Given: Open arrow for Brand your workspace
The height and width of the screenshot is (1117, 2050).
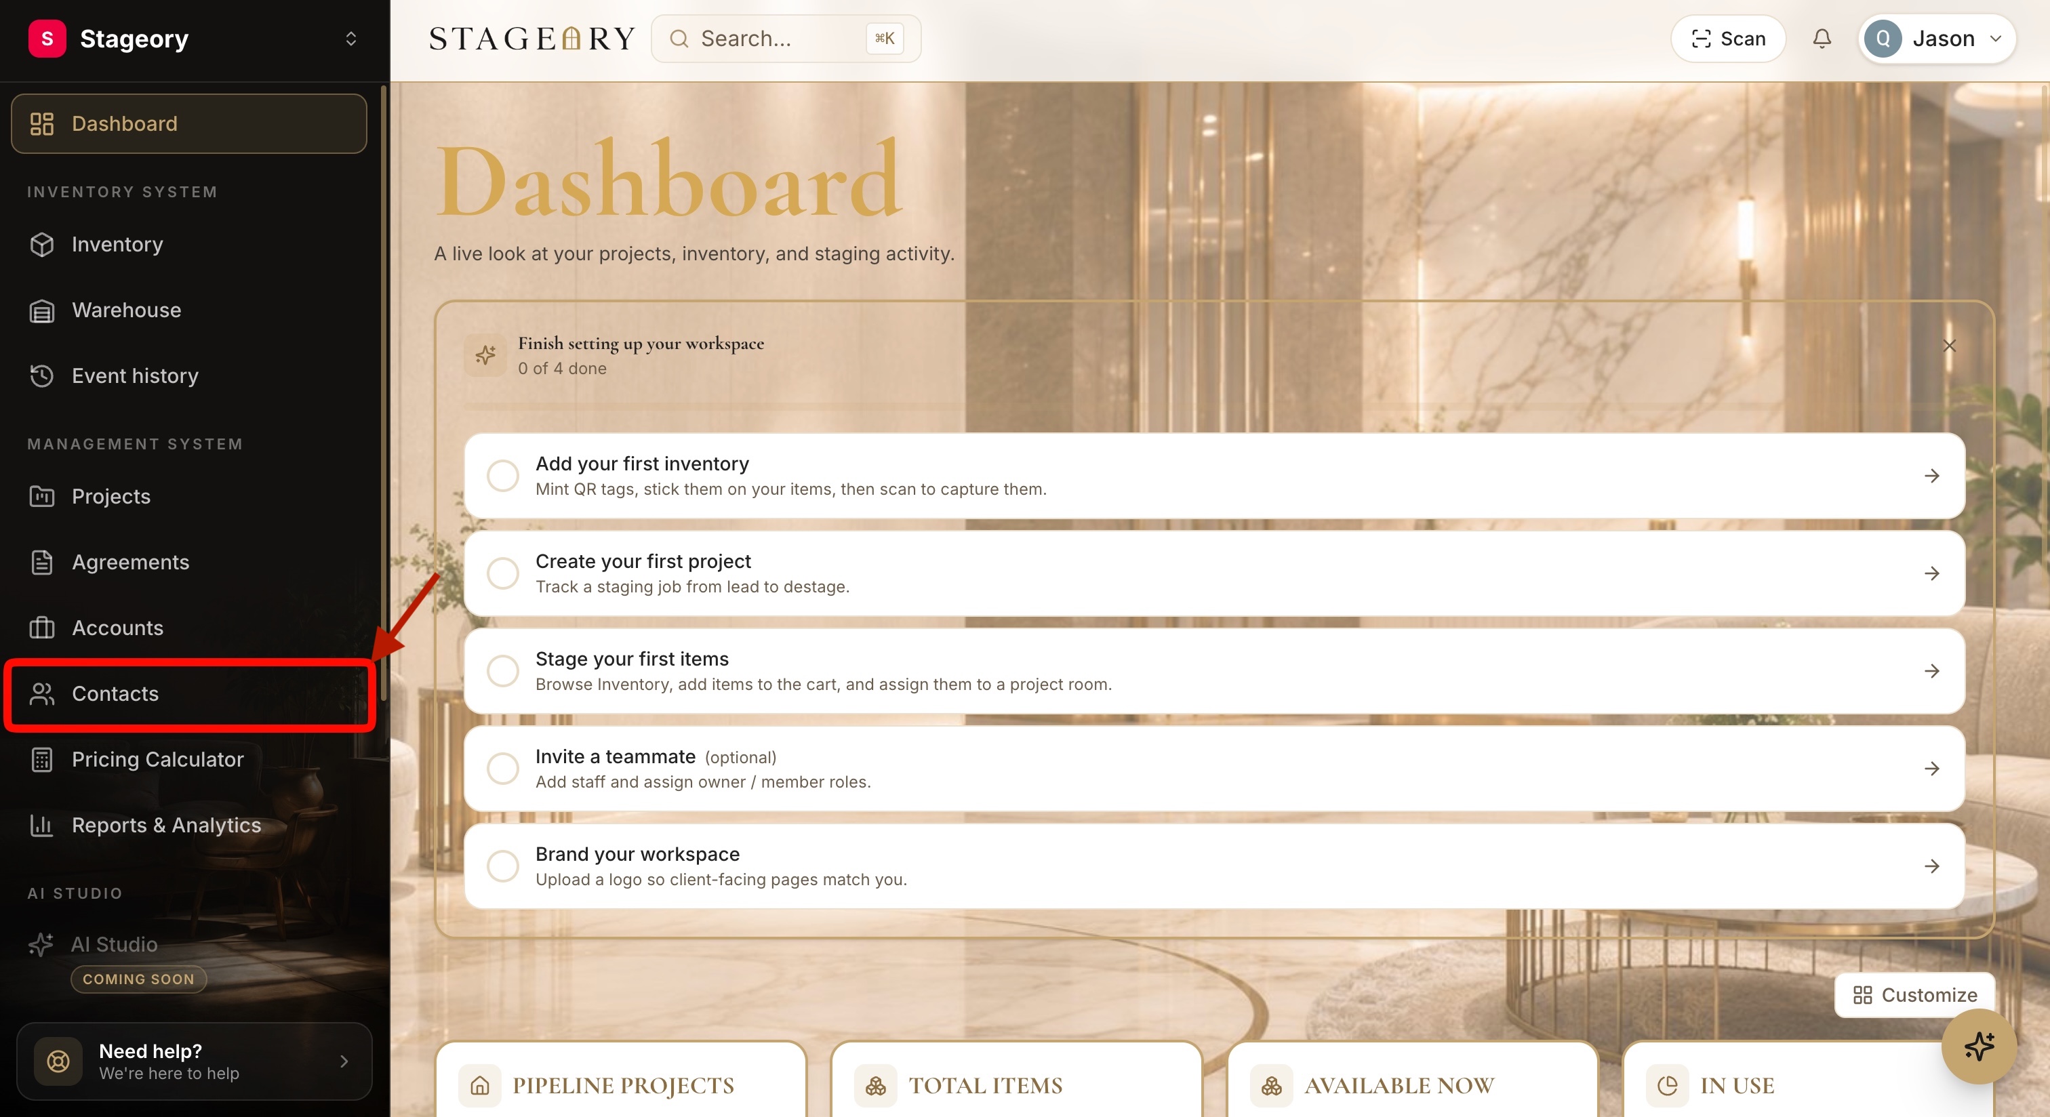Looking at the screenshot, I should (x=1931, y=866).
